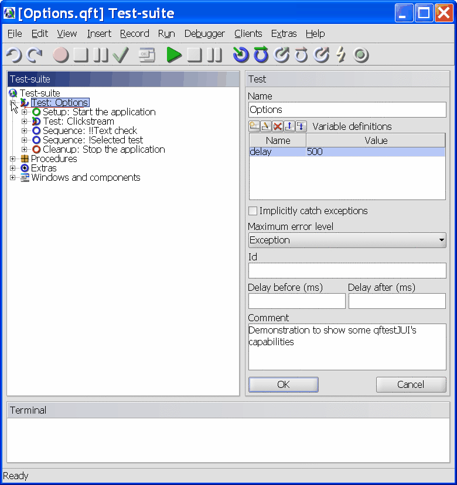Open the Help menu
The image size is (457, 485).
click(x=315, y=33)
